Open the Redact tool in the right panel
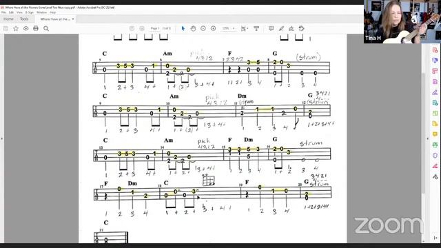 click(435, 166)
